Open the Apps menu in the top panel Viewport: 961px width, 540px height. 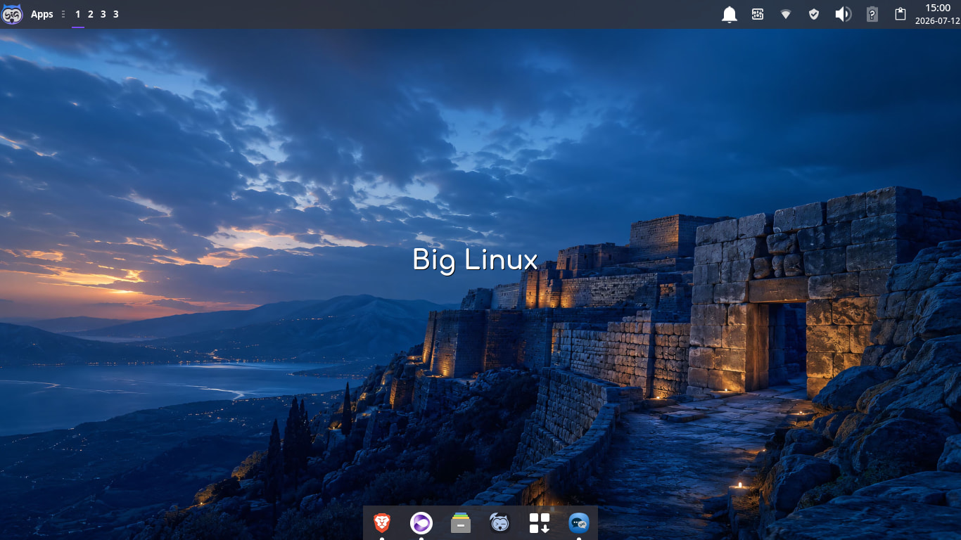(x=42, y=14)
